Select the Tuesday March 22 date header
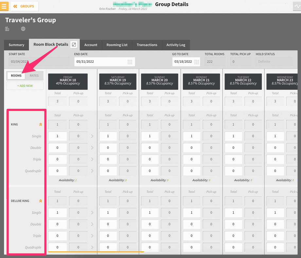The image size is (301, 258). (243, 81)
